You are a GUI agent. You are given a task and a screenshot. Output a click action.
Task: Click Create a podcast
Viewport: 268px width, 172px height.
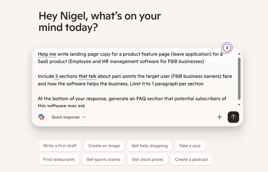click(x=191, y=159)
